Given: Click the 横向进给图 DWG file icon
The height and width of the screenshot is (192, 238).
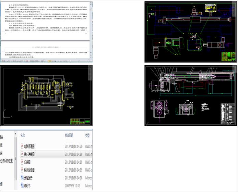Looking at the screenshot, I should point(22,154).
